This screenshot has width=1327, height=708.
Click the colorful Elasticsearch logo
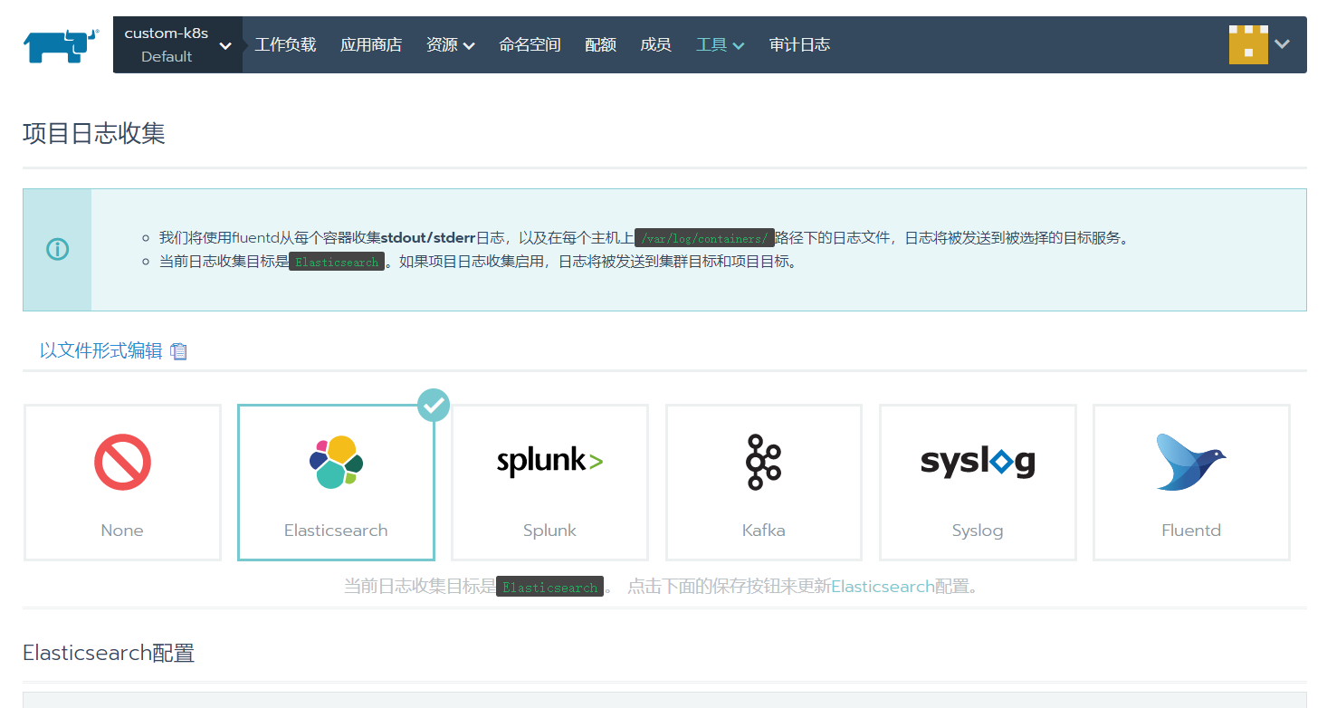[336, 462]
